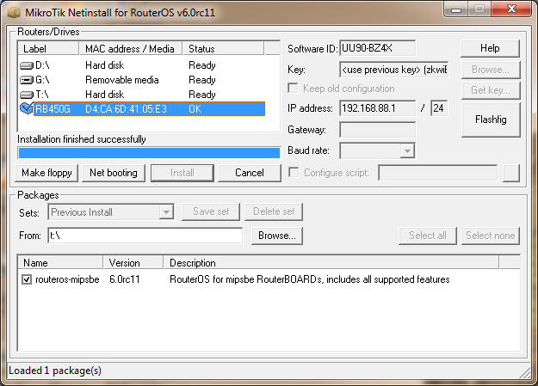Viewport: 538px width, 386px height.
Task: Click the Software ID field
Action: pos(377,48)
